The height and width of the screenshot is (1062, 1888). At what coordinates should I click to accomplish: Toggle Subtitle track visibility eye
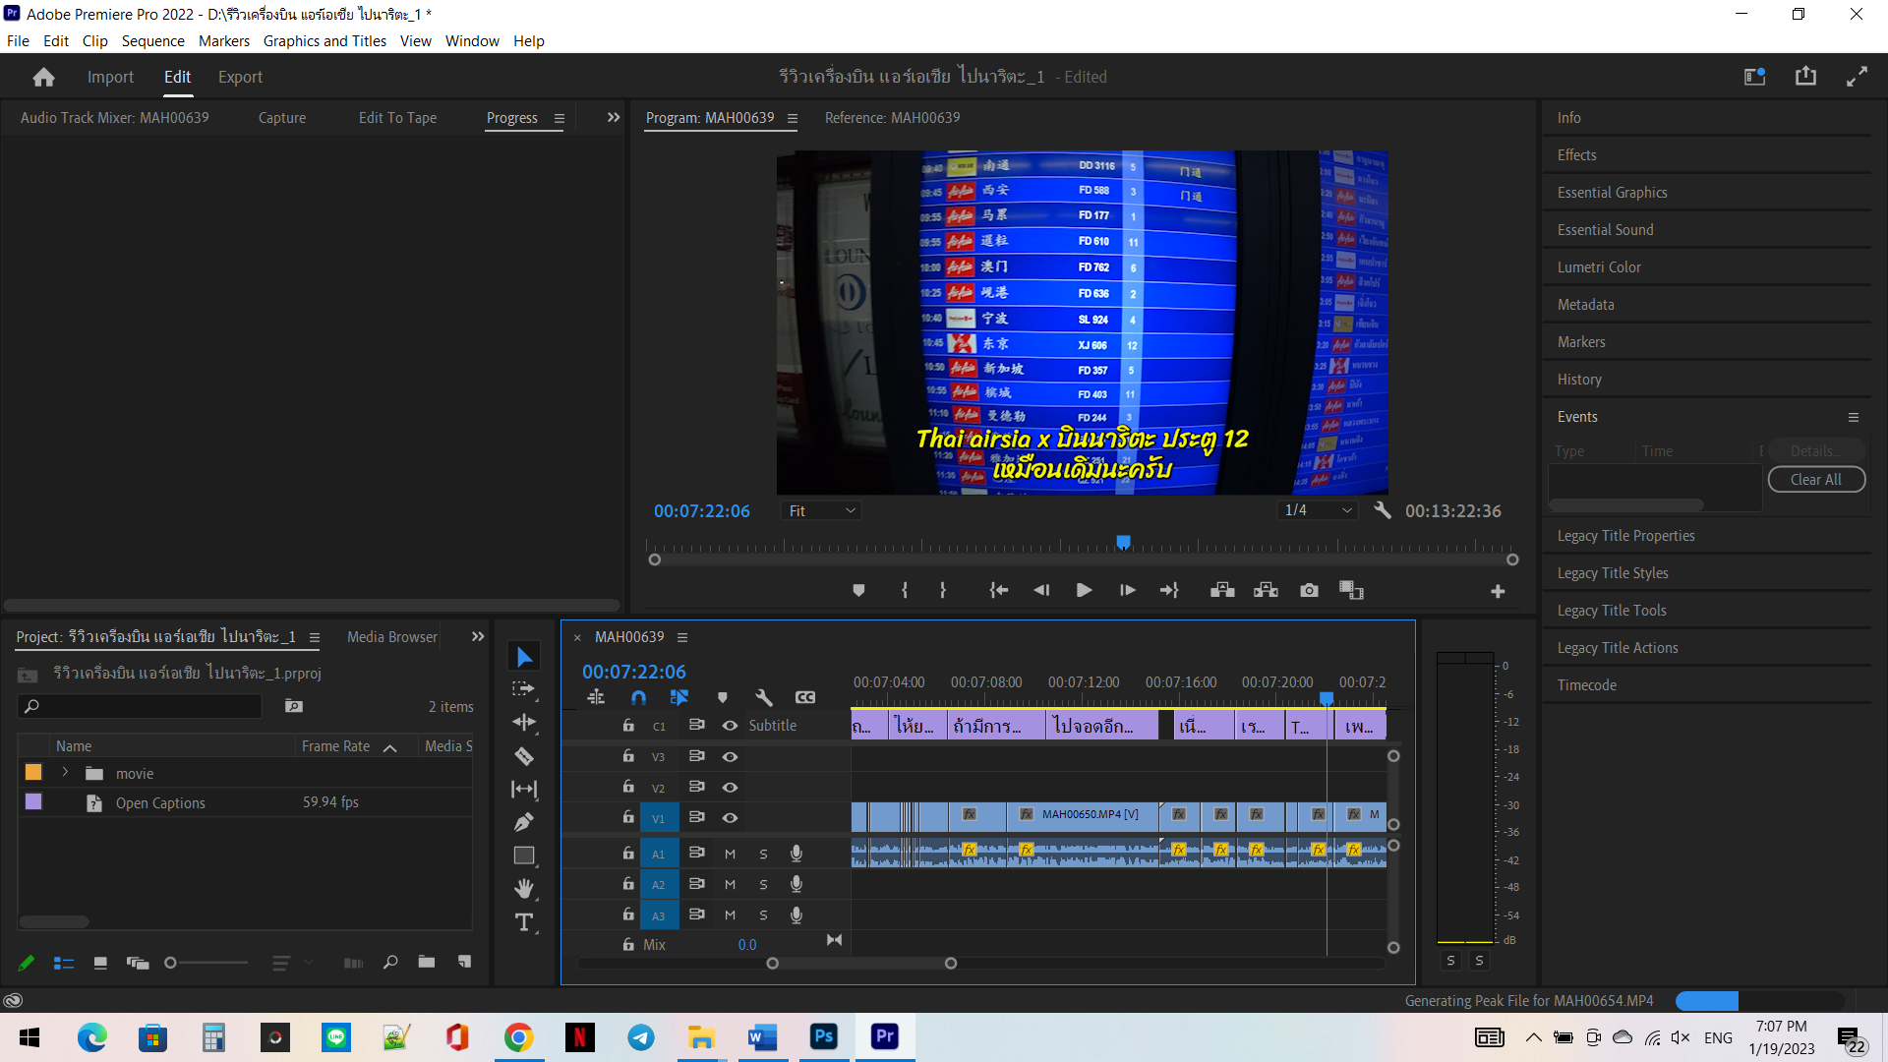pyautogui.click(x=730, y=726)
